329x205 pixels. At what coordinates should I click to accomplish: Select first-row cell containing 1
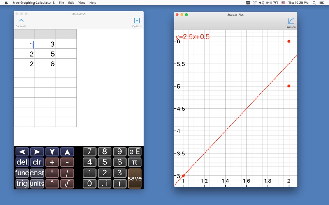point(24,44)
